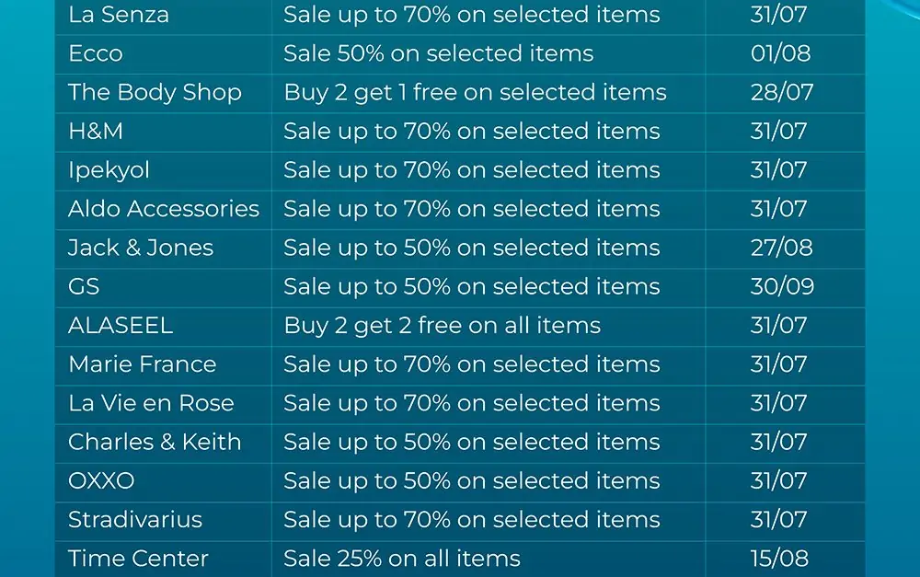
Task: Select Aldo Accessories in the table
Action: click(x=164, y=209)
